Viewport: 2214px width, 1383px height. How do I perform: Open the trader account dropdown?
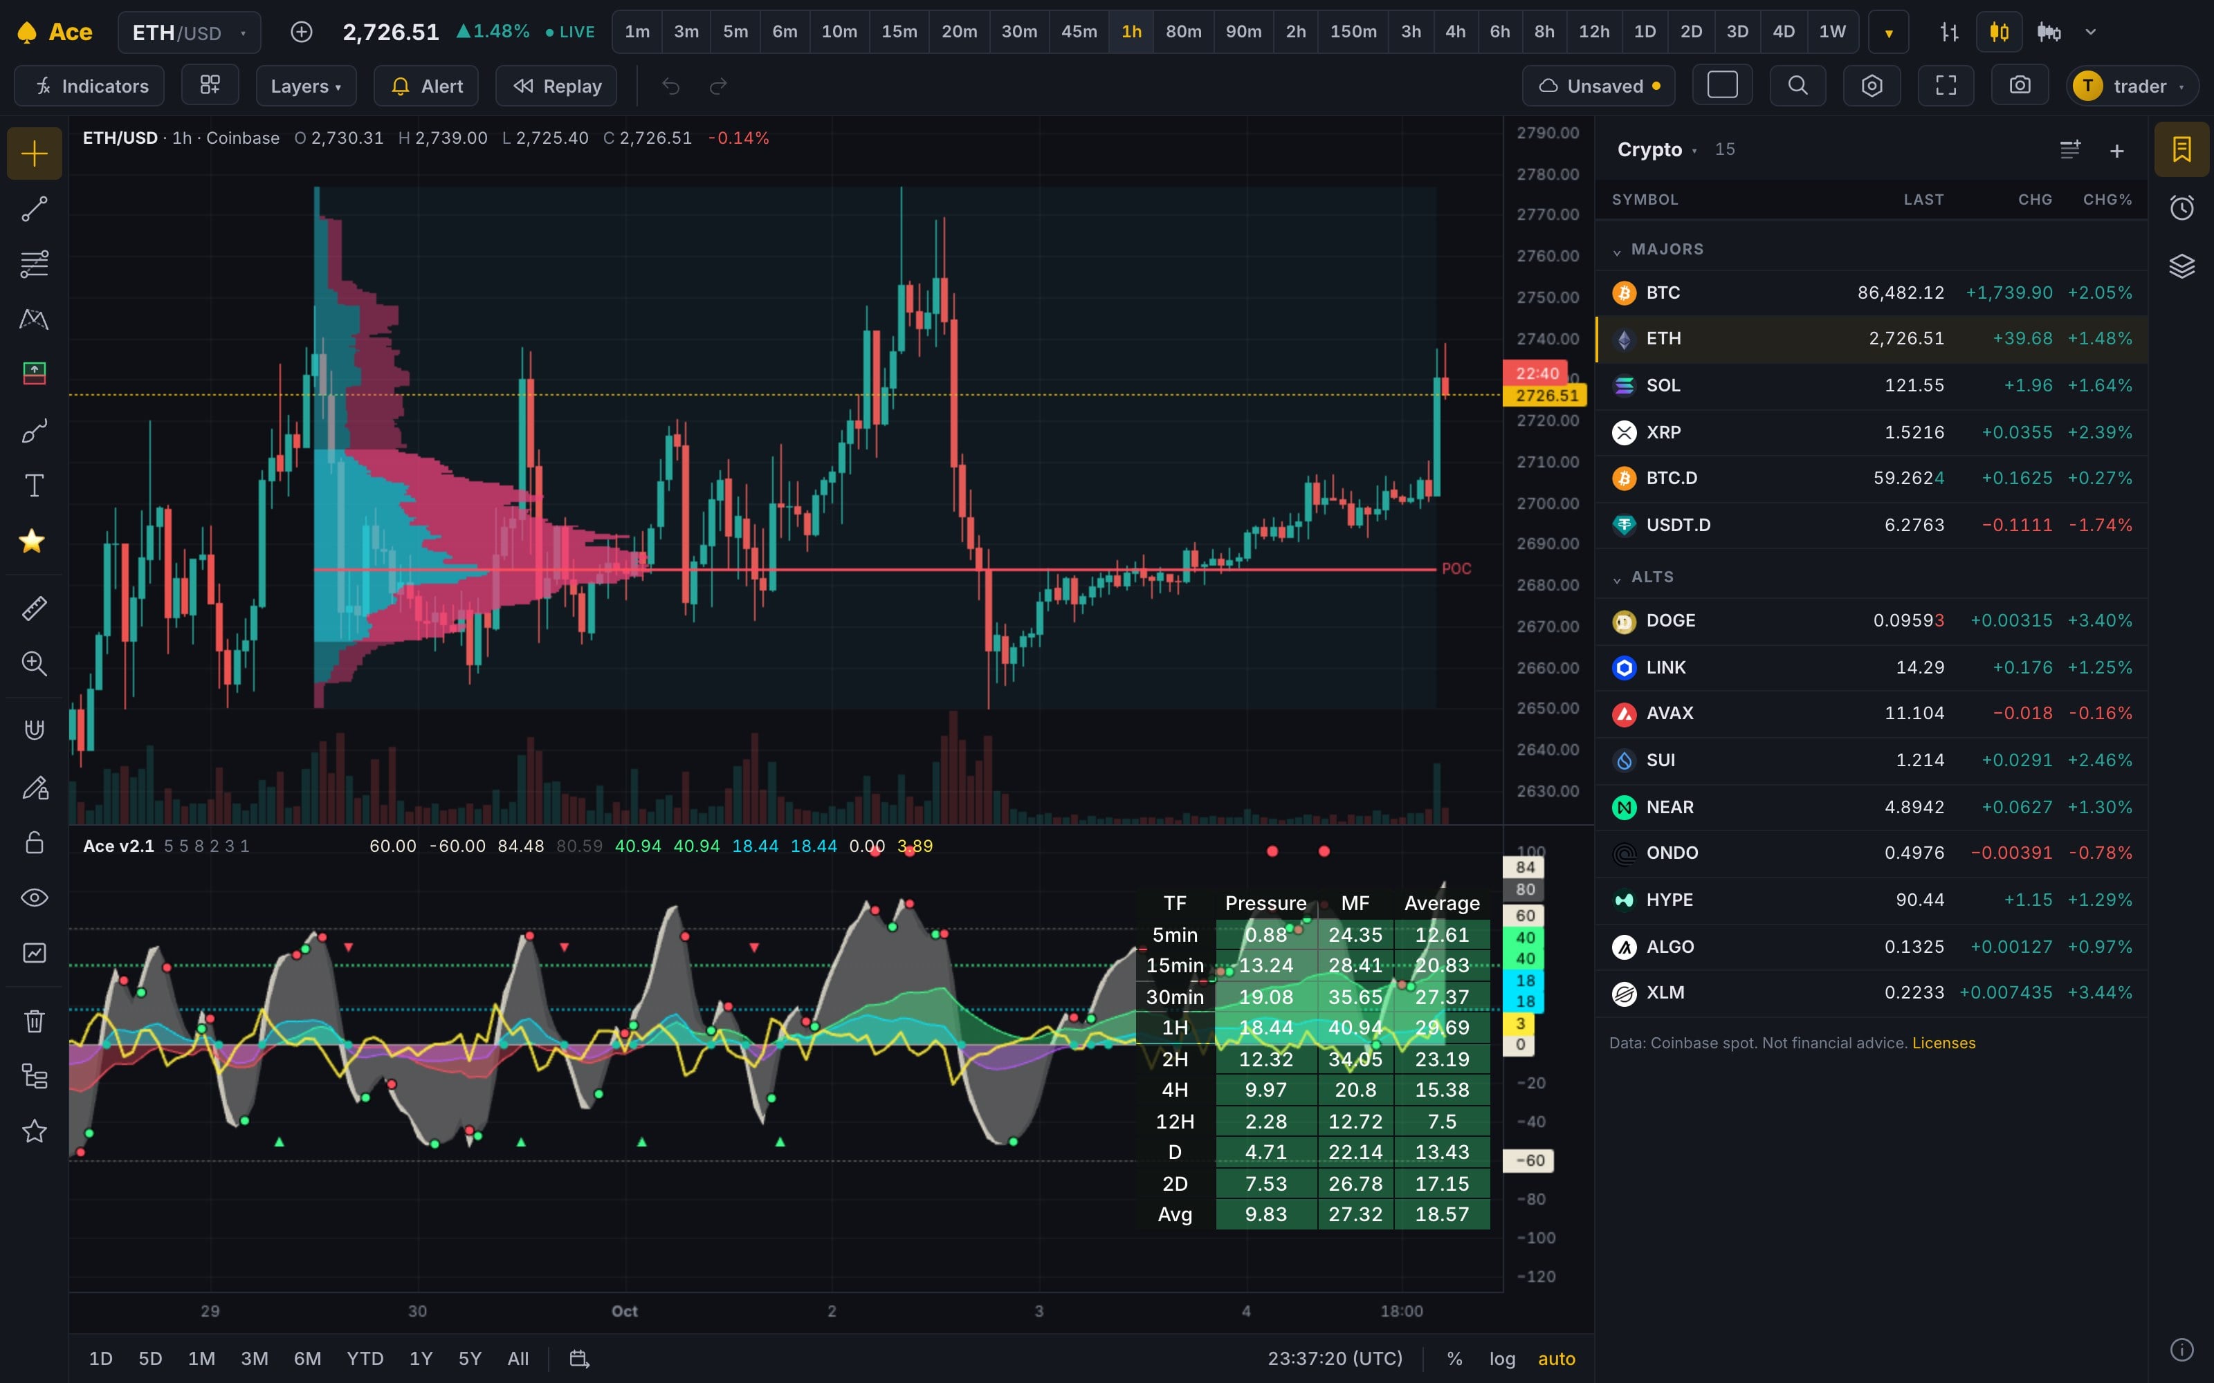pyautogui.click(x=2132, y=86)
